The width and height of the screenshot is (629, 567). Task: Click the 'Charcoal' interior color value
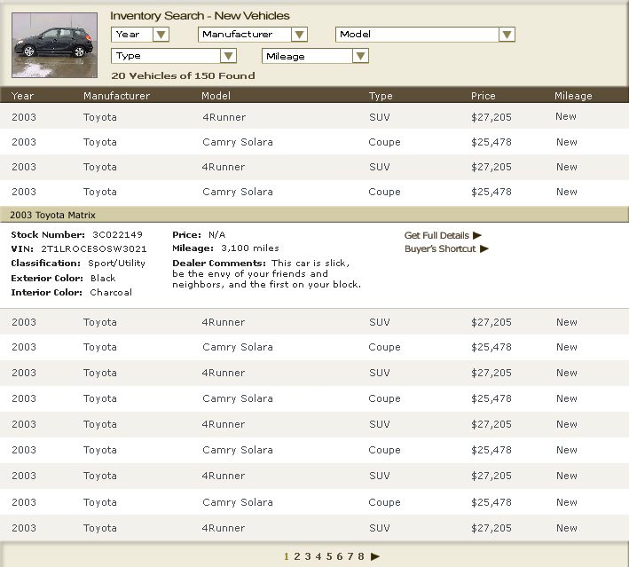(x=111, y=293)
